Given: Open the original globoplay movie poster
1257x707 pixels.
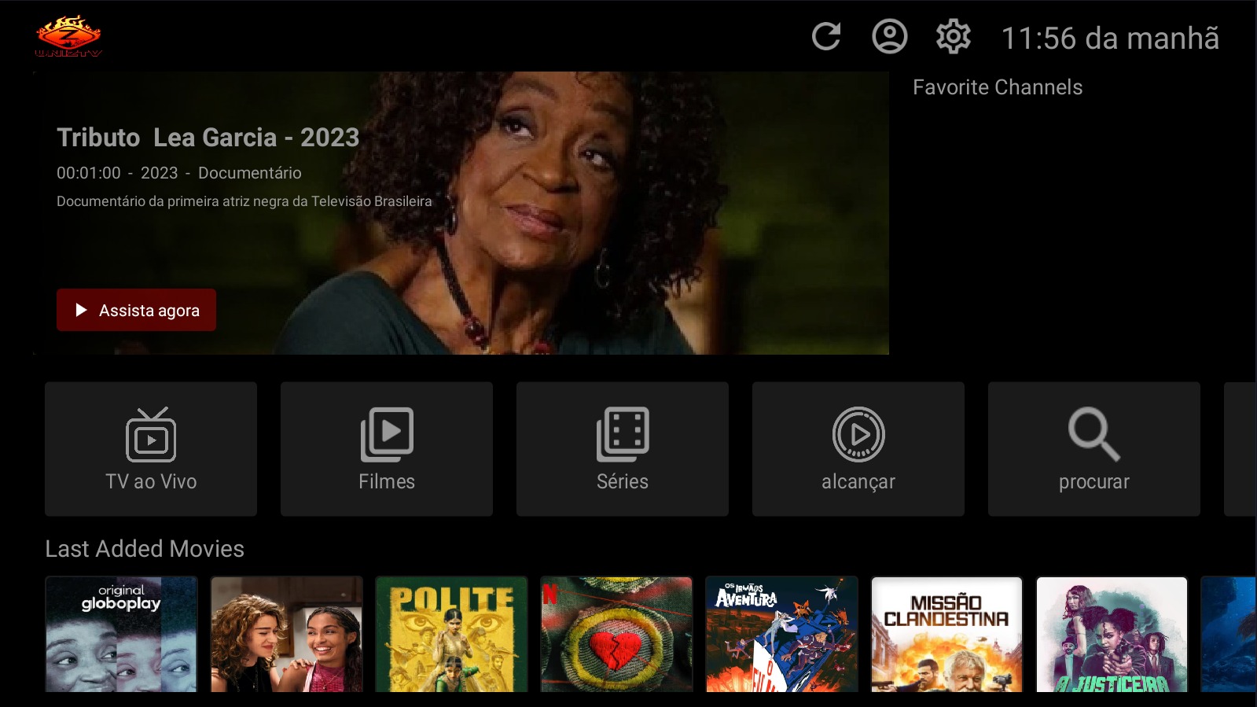Looking at the screenshot, I should 121,635.
